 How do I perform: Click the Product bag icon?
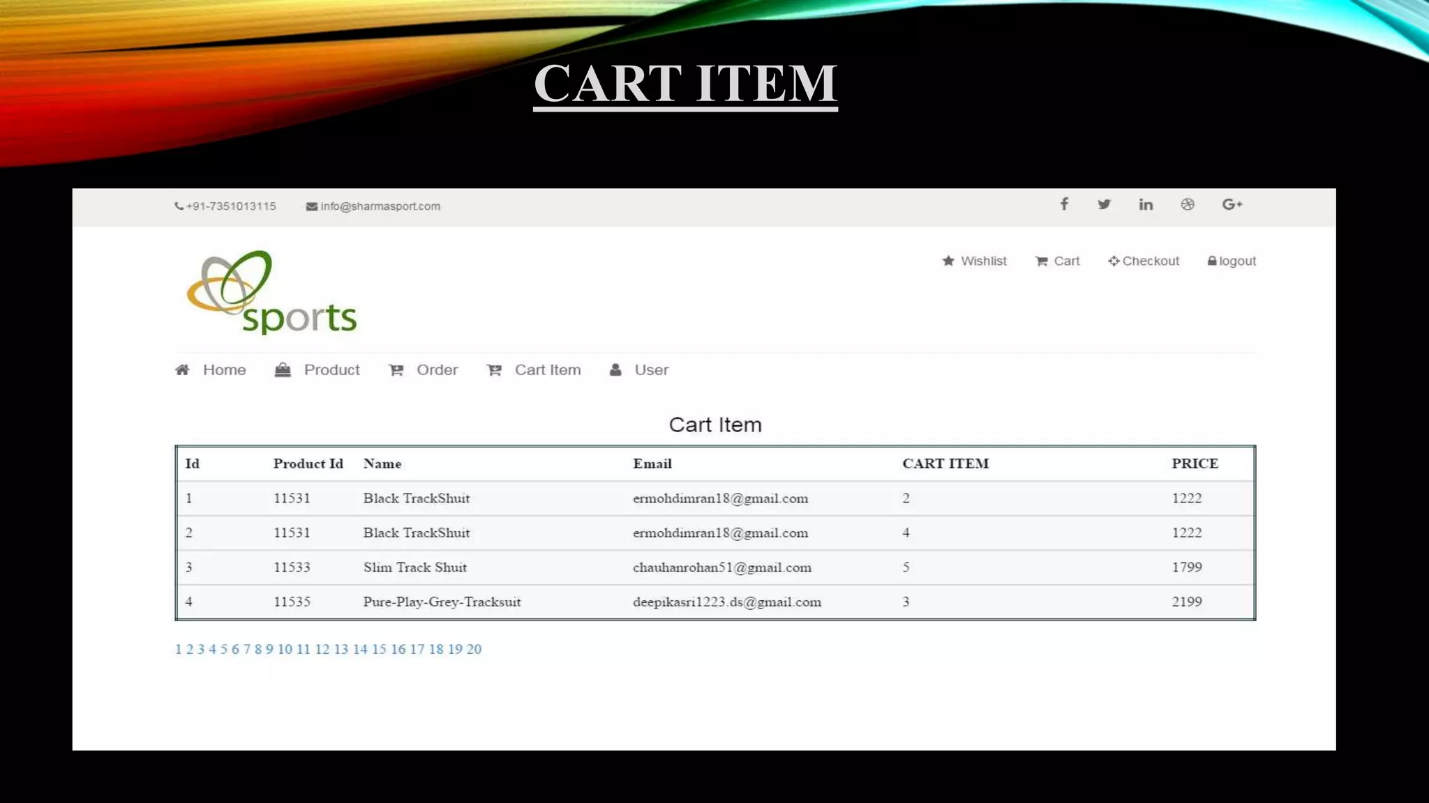283,370
